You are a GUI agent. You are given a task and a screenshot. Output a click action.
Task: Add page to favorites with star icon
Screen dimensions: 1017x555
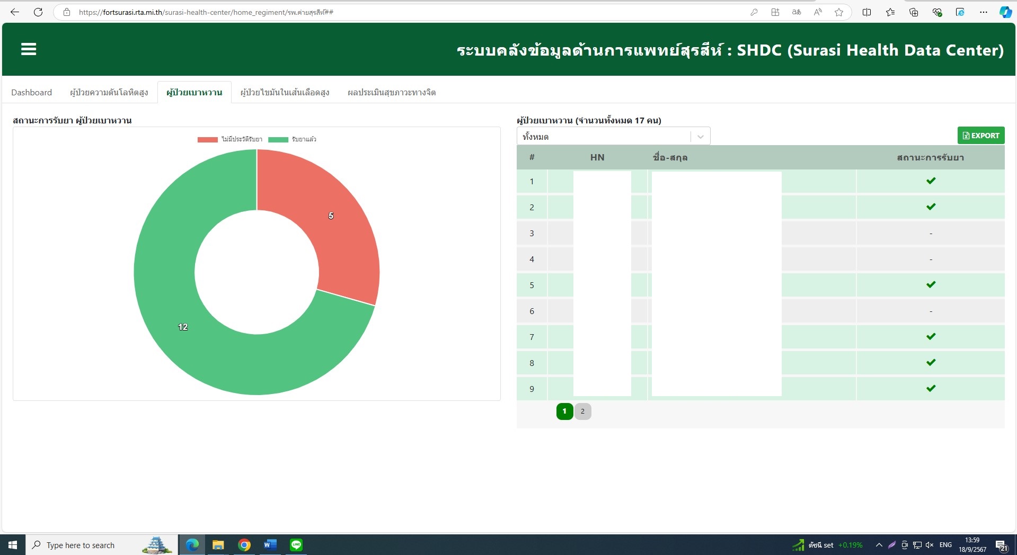[838, 12]
